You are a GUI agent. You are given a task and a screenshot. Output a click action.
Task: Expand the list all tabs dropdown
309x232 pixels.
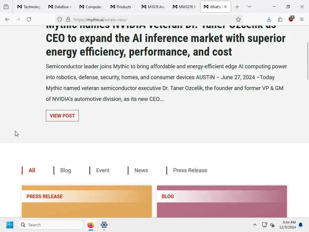249,7
